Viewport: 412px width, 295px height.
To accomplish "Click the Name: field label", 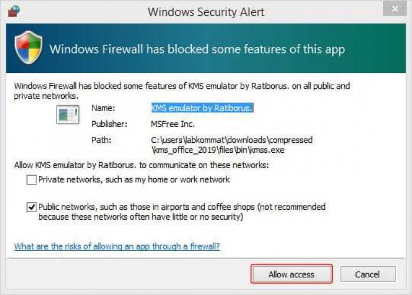I will point(103,108).
